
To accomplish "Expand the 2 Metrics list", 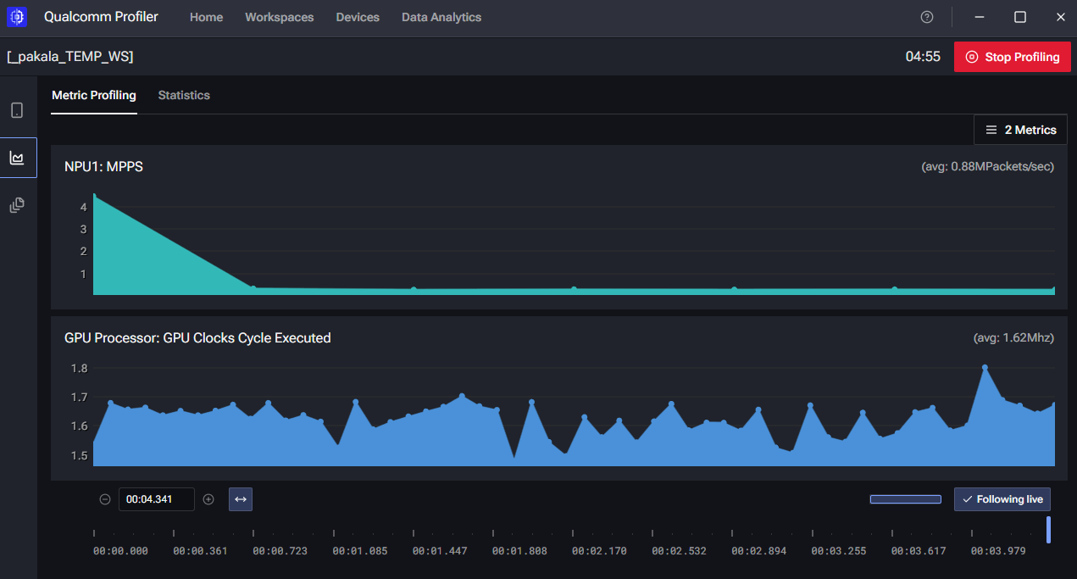I will click(x=1020, y=130).
